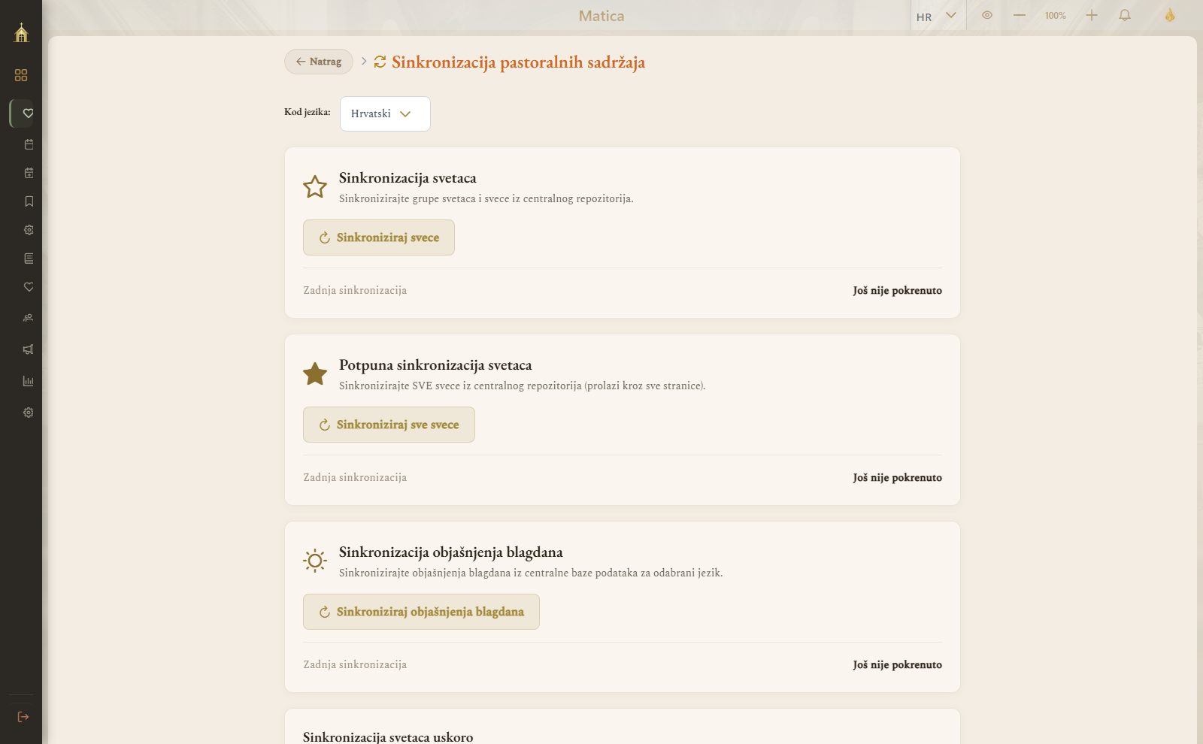Click the flame icon in top right

pos(1170,15)
